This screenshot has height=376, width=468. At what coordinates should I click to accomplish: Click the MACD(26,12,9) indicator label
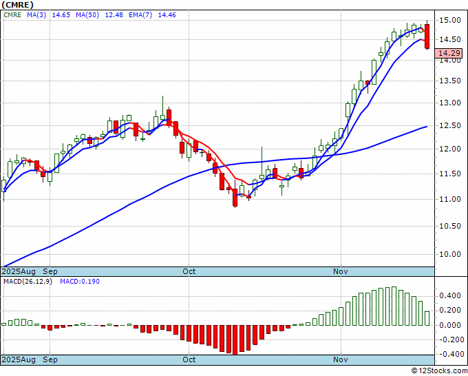click(28, 282)
